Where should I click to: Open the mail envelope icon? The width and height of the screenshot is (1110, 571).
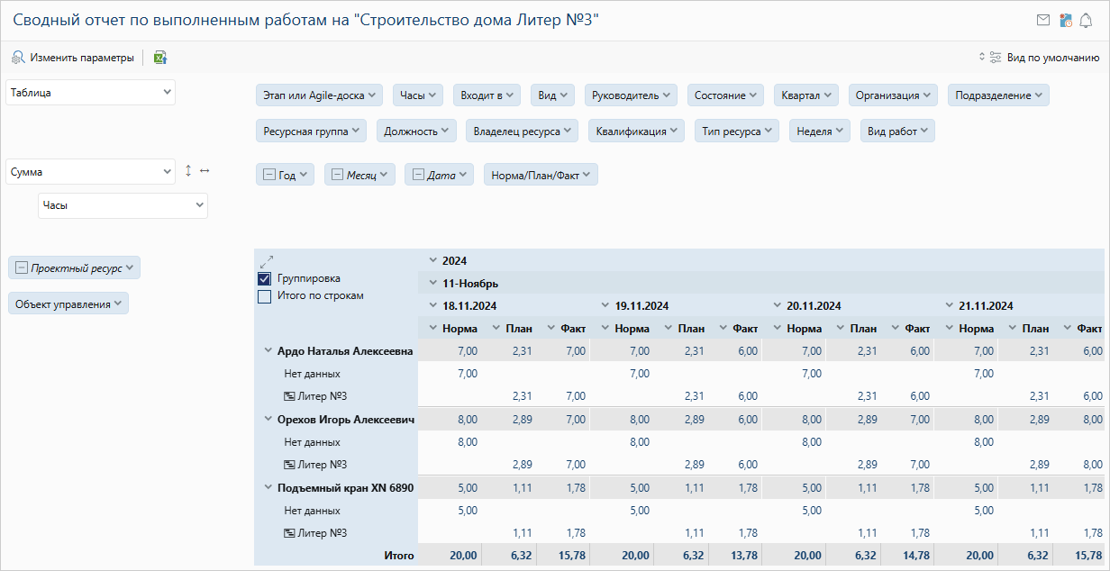1043,20
